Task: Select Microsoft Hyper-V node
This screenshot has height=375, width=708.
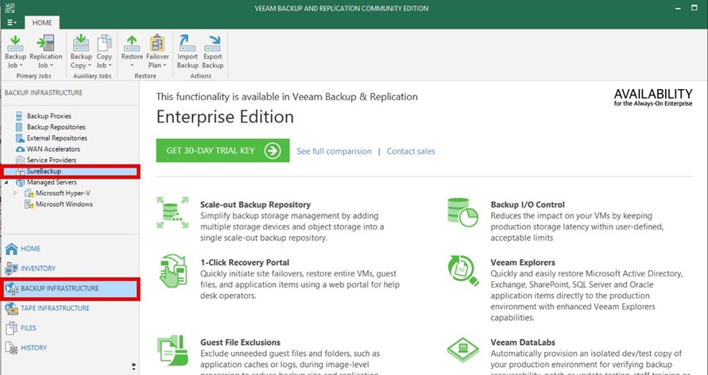Action: [63, 193]
